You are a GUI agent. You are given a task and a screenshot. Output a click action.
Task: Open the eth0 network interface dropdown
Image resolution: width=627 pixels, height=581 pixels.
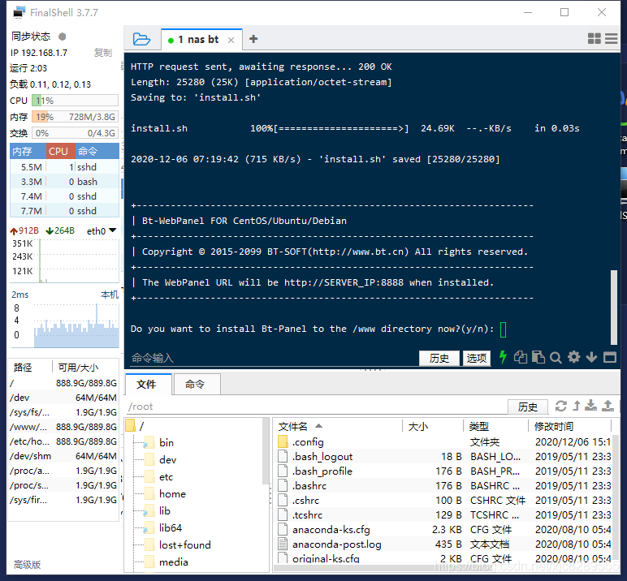pyautogui.click(x=102, y=231)
